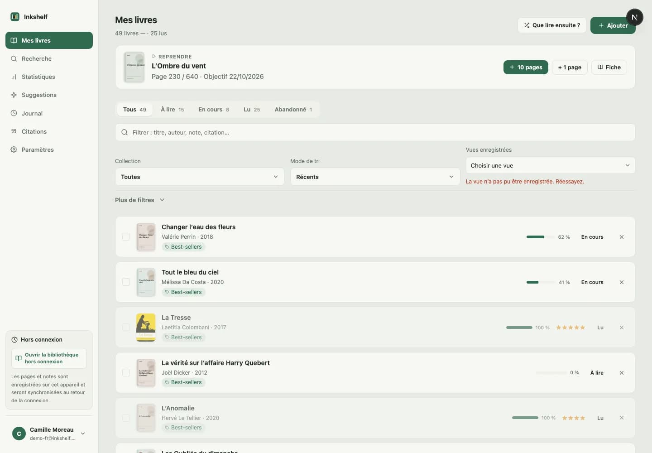
Task: Open the Mode de tri dropdown
Action: [x=375, y=177]
